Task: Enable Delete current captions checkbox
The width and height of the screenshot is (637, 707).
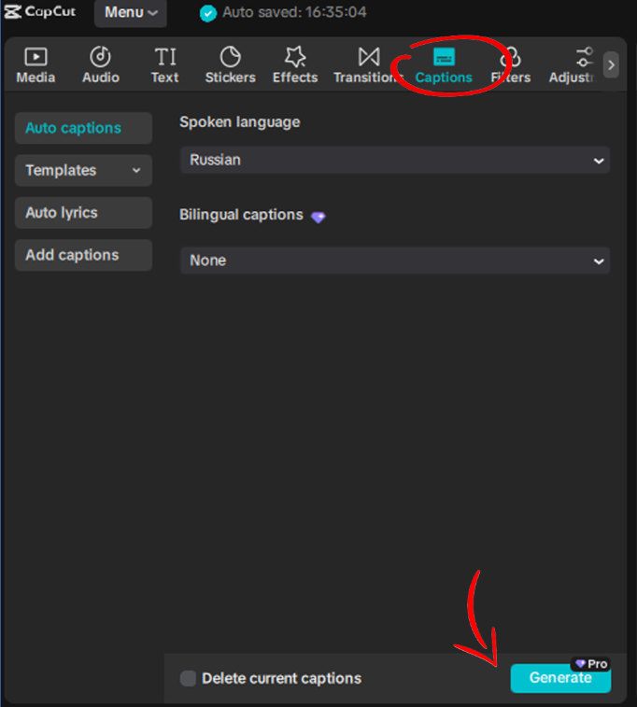Action: click(x=188, y=678)
